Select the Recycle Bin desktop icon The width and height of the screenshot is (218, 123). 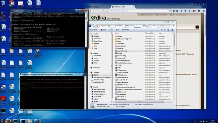3,4
